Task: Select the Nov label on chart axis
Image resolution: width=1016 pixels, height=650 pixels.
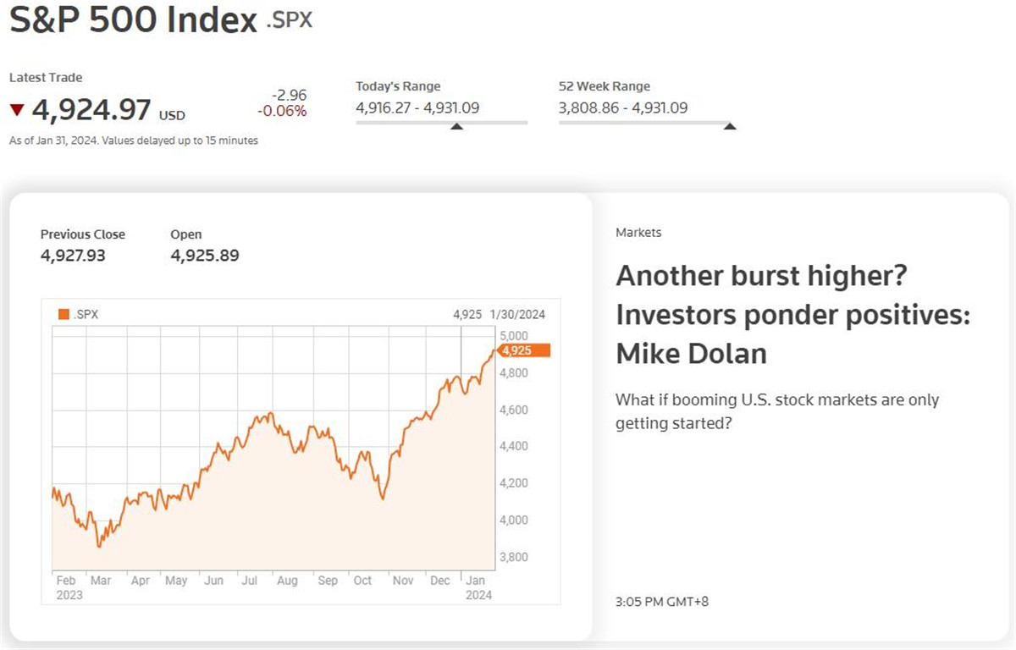Action: coord(403,581)
